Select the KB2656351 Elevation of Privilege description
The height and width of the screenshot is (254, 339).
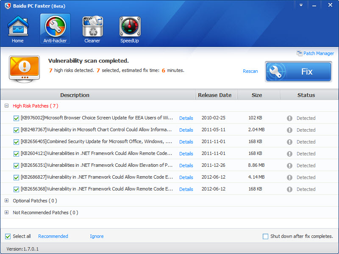pyautogui.click(x=97, y=166)
